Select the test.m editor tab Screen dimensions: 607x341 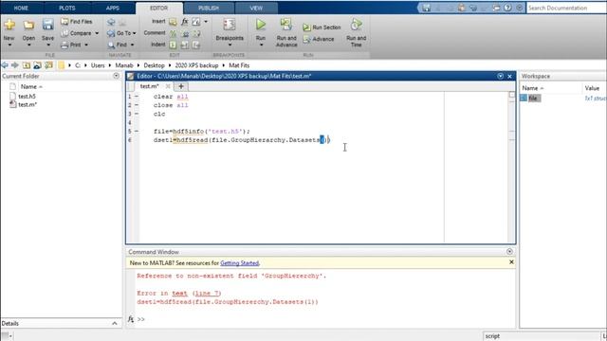(x=150, y=86)
